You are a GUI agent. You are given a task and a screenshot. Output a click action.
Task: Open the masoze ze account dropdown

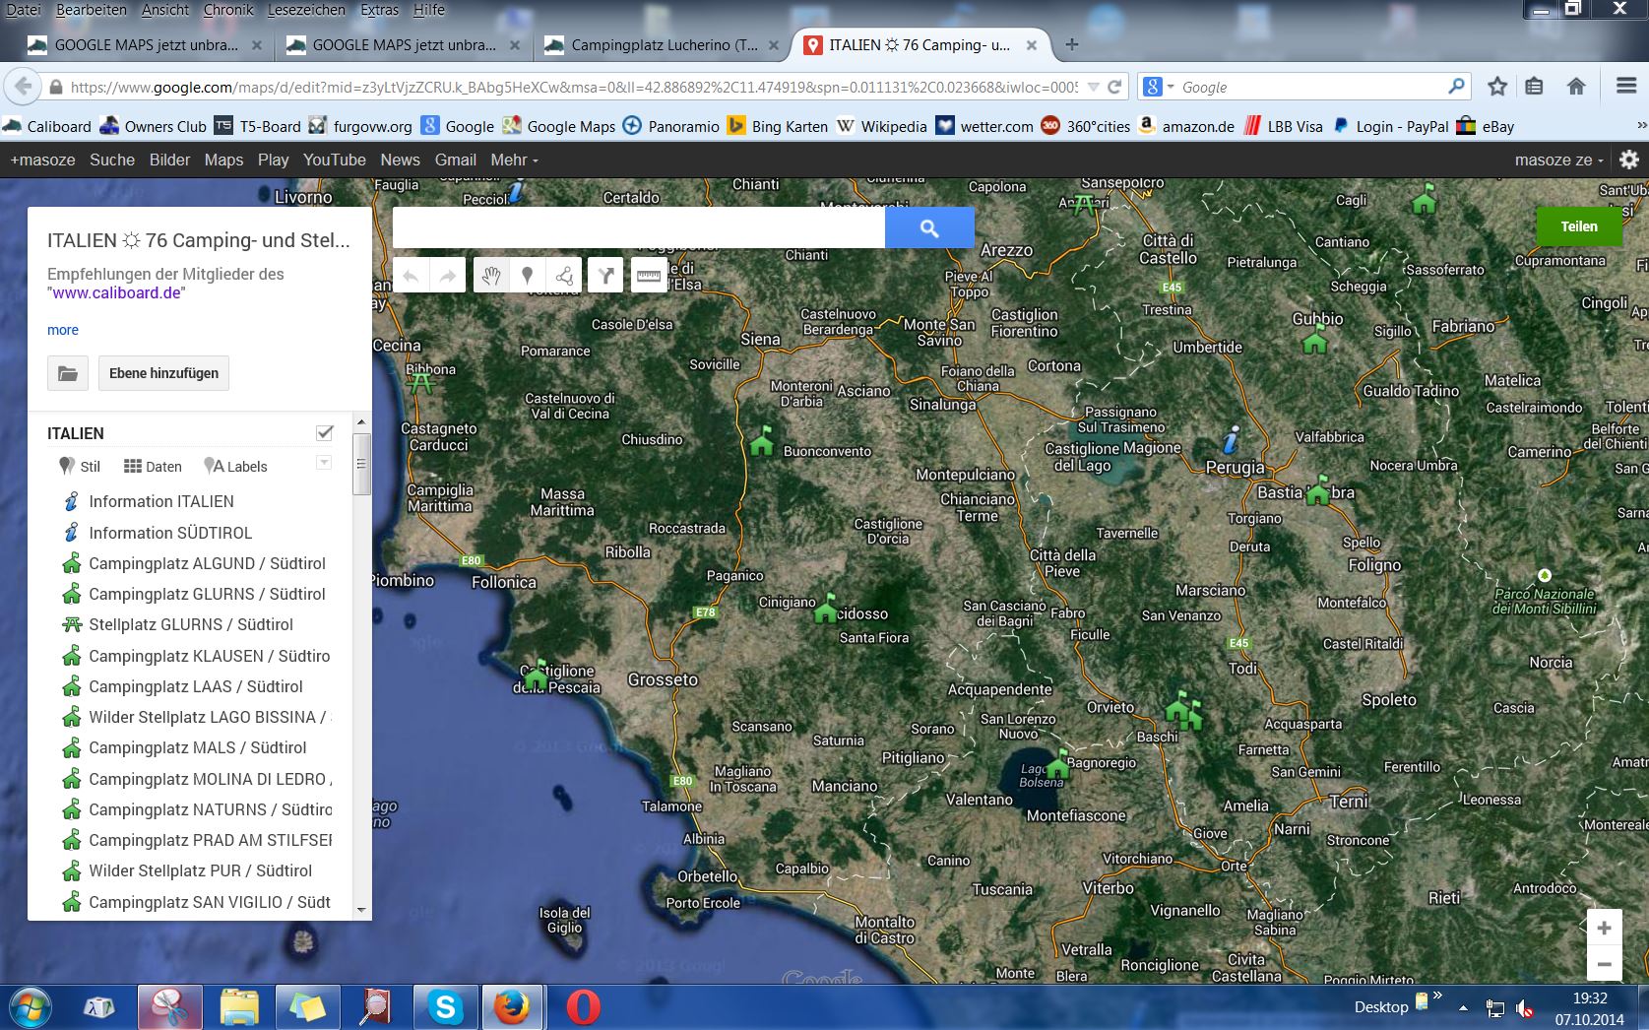click(1558, 160)
